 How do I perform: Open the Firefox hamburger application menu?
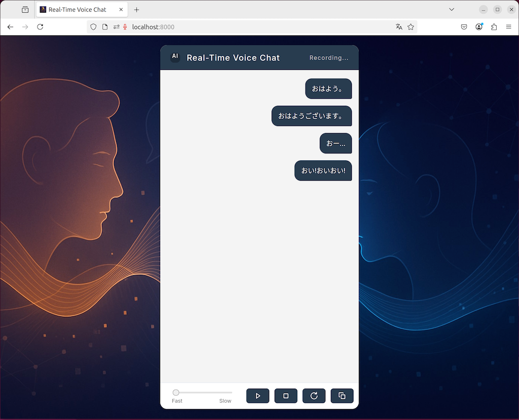(x=509, y=27)
